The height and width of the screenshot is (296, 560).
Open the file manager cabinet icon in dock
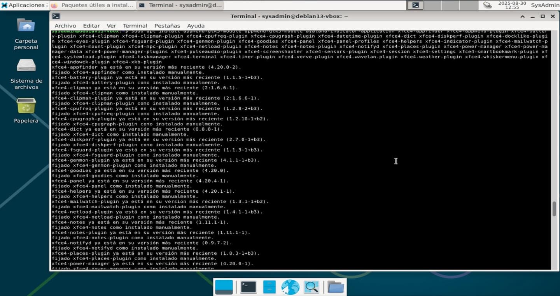pyautogui.click(x=269, y=287)
